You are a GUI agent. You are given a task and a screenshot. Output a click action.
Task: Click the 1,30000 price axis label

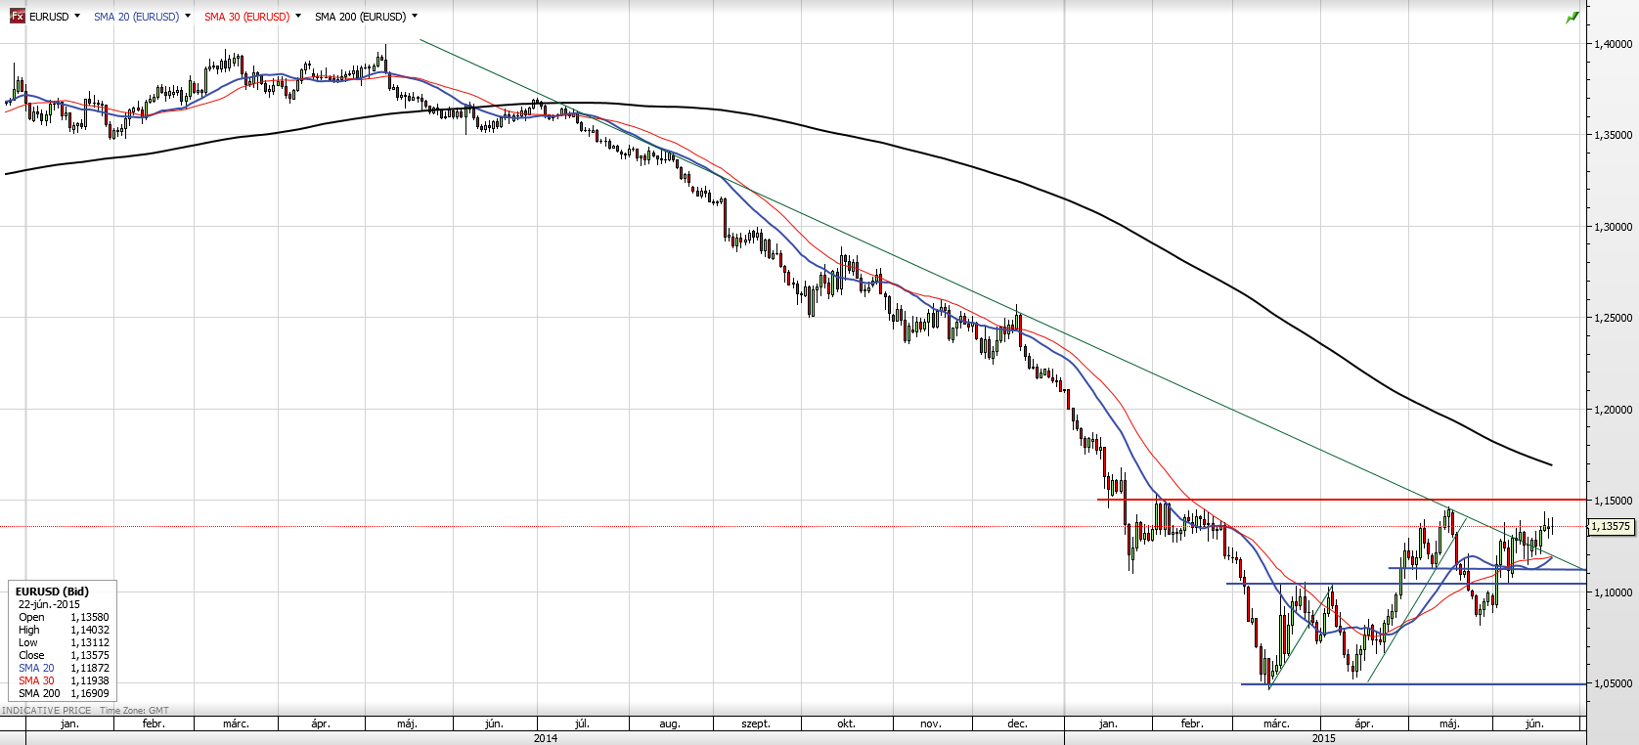[1614, 227]
